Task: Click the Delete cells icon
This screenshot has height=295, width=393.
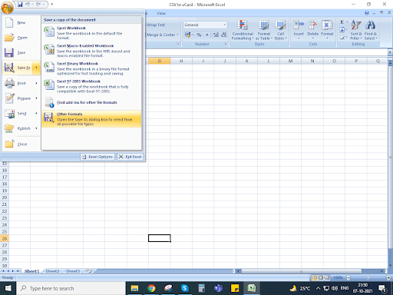Action: coord(312,25)
